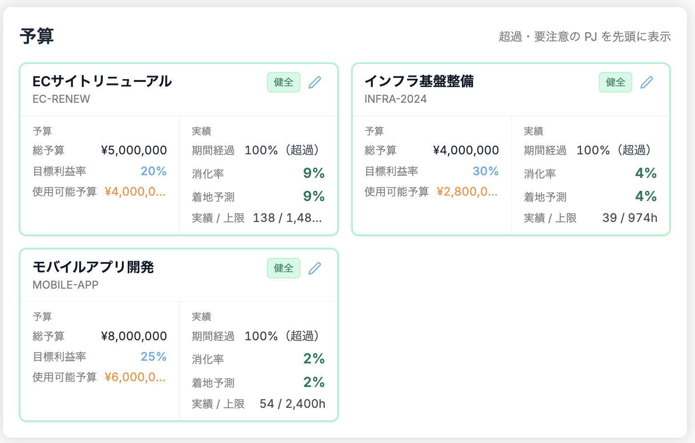
Task: Click edit pencil for ECサイトリニューアル
Action: point(315,82)
